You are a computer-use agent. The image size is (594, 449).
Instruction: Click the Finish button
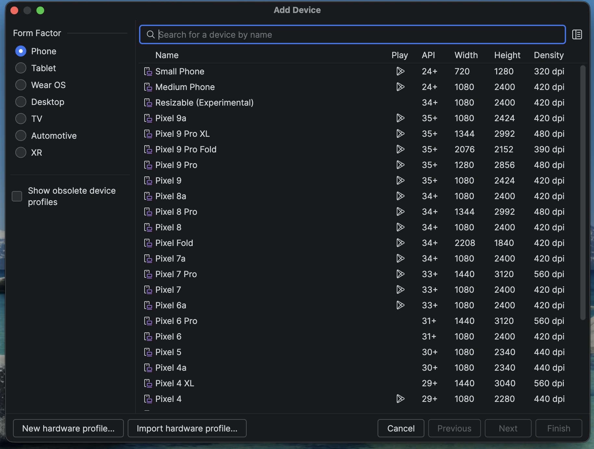[559, 428]
